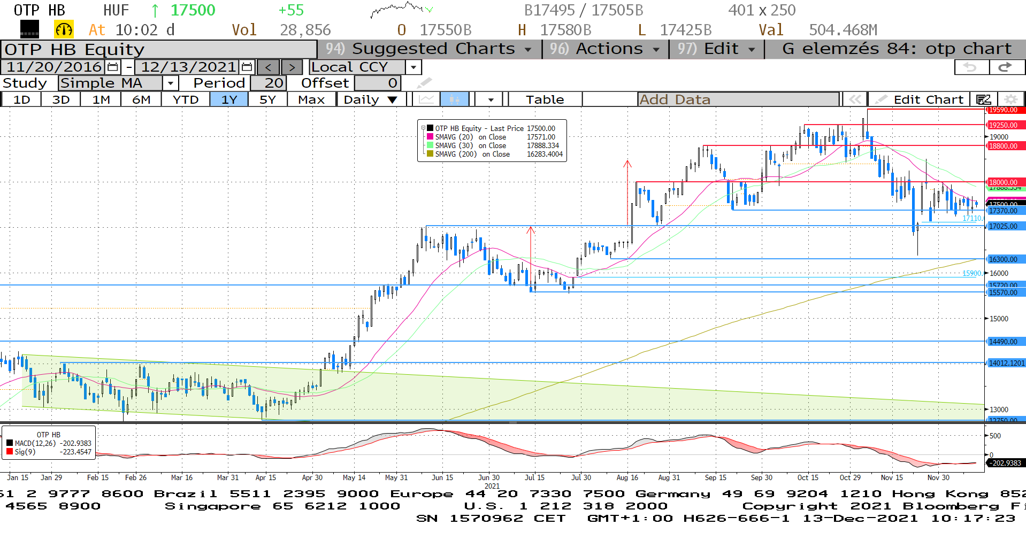
Task: Click the Table button
Action: [x=545, y=99]
